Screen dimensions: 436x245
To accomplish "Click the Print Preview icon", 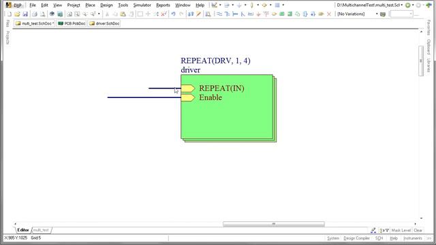I will (42, 14).
